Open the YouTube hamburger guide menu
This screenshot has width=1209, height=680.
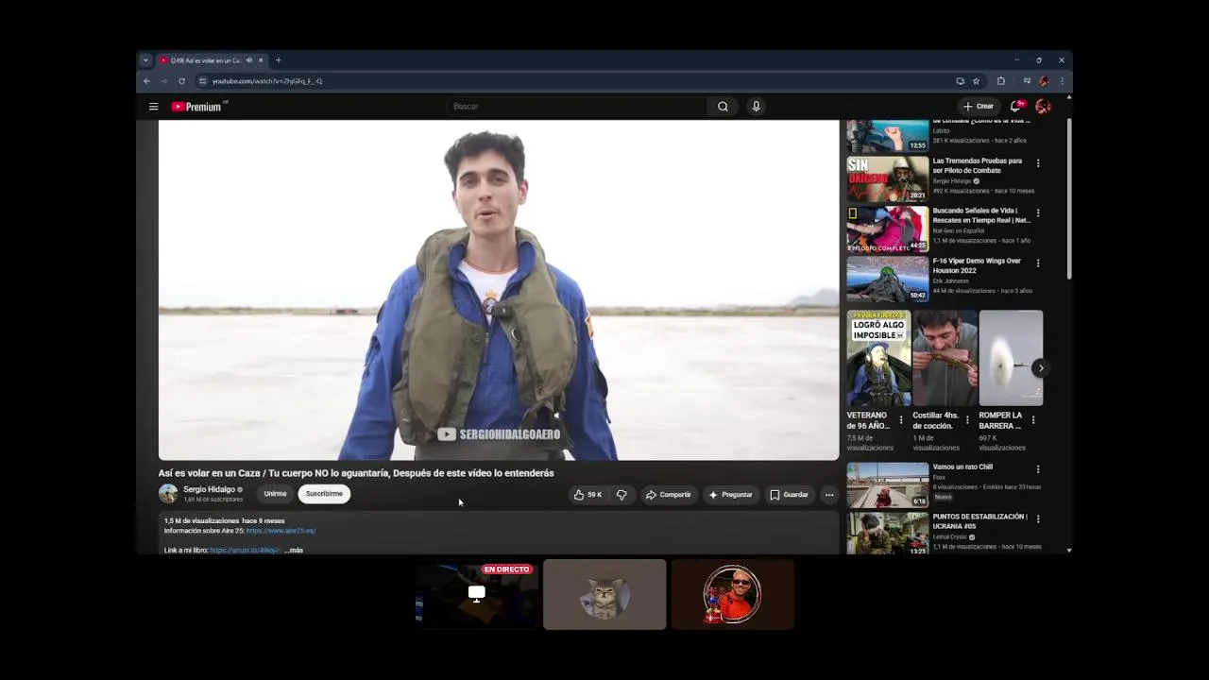coord(153,107)
